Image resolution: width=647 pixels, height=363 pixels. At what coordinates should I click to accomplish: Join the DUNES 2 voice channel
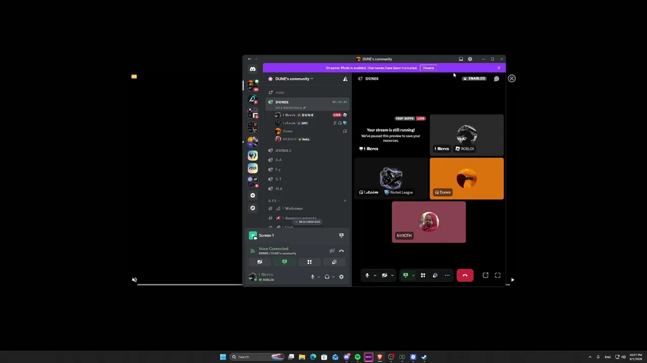click(307, 150)
